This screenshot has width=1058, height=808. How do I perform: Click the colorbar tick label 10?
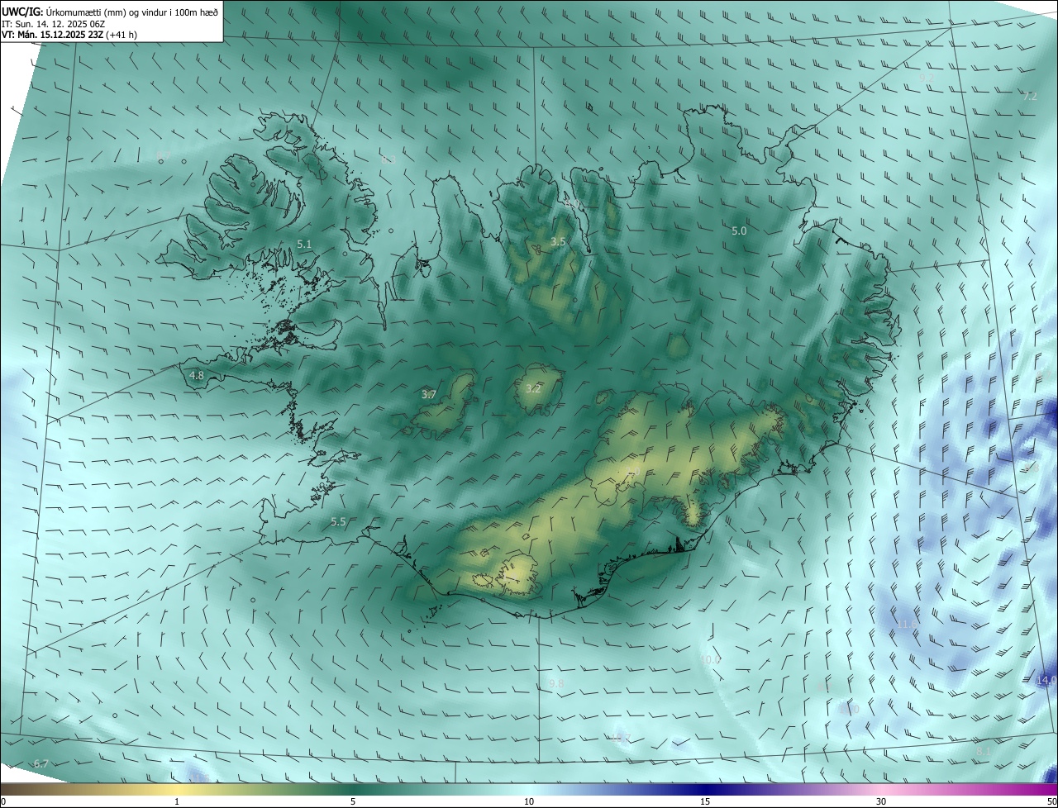coord(529,801)
